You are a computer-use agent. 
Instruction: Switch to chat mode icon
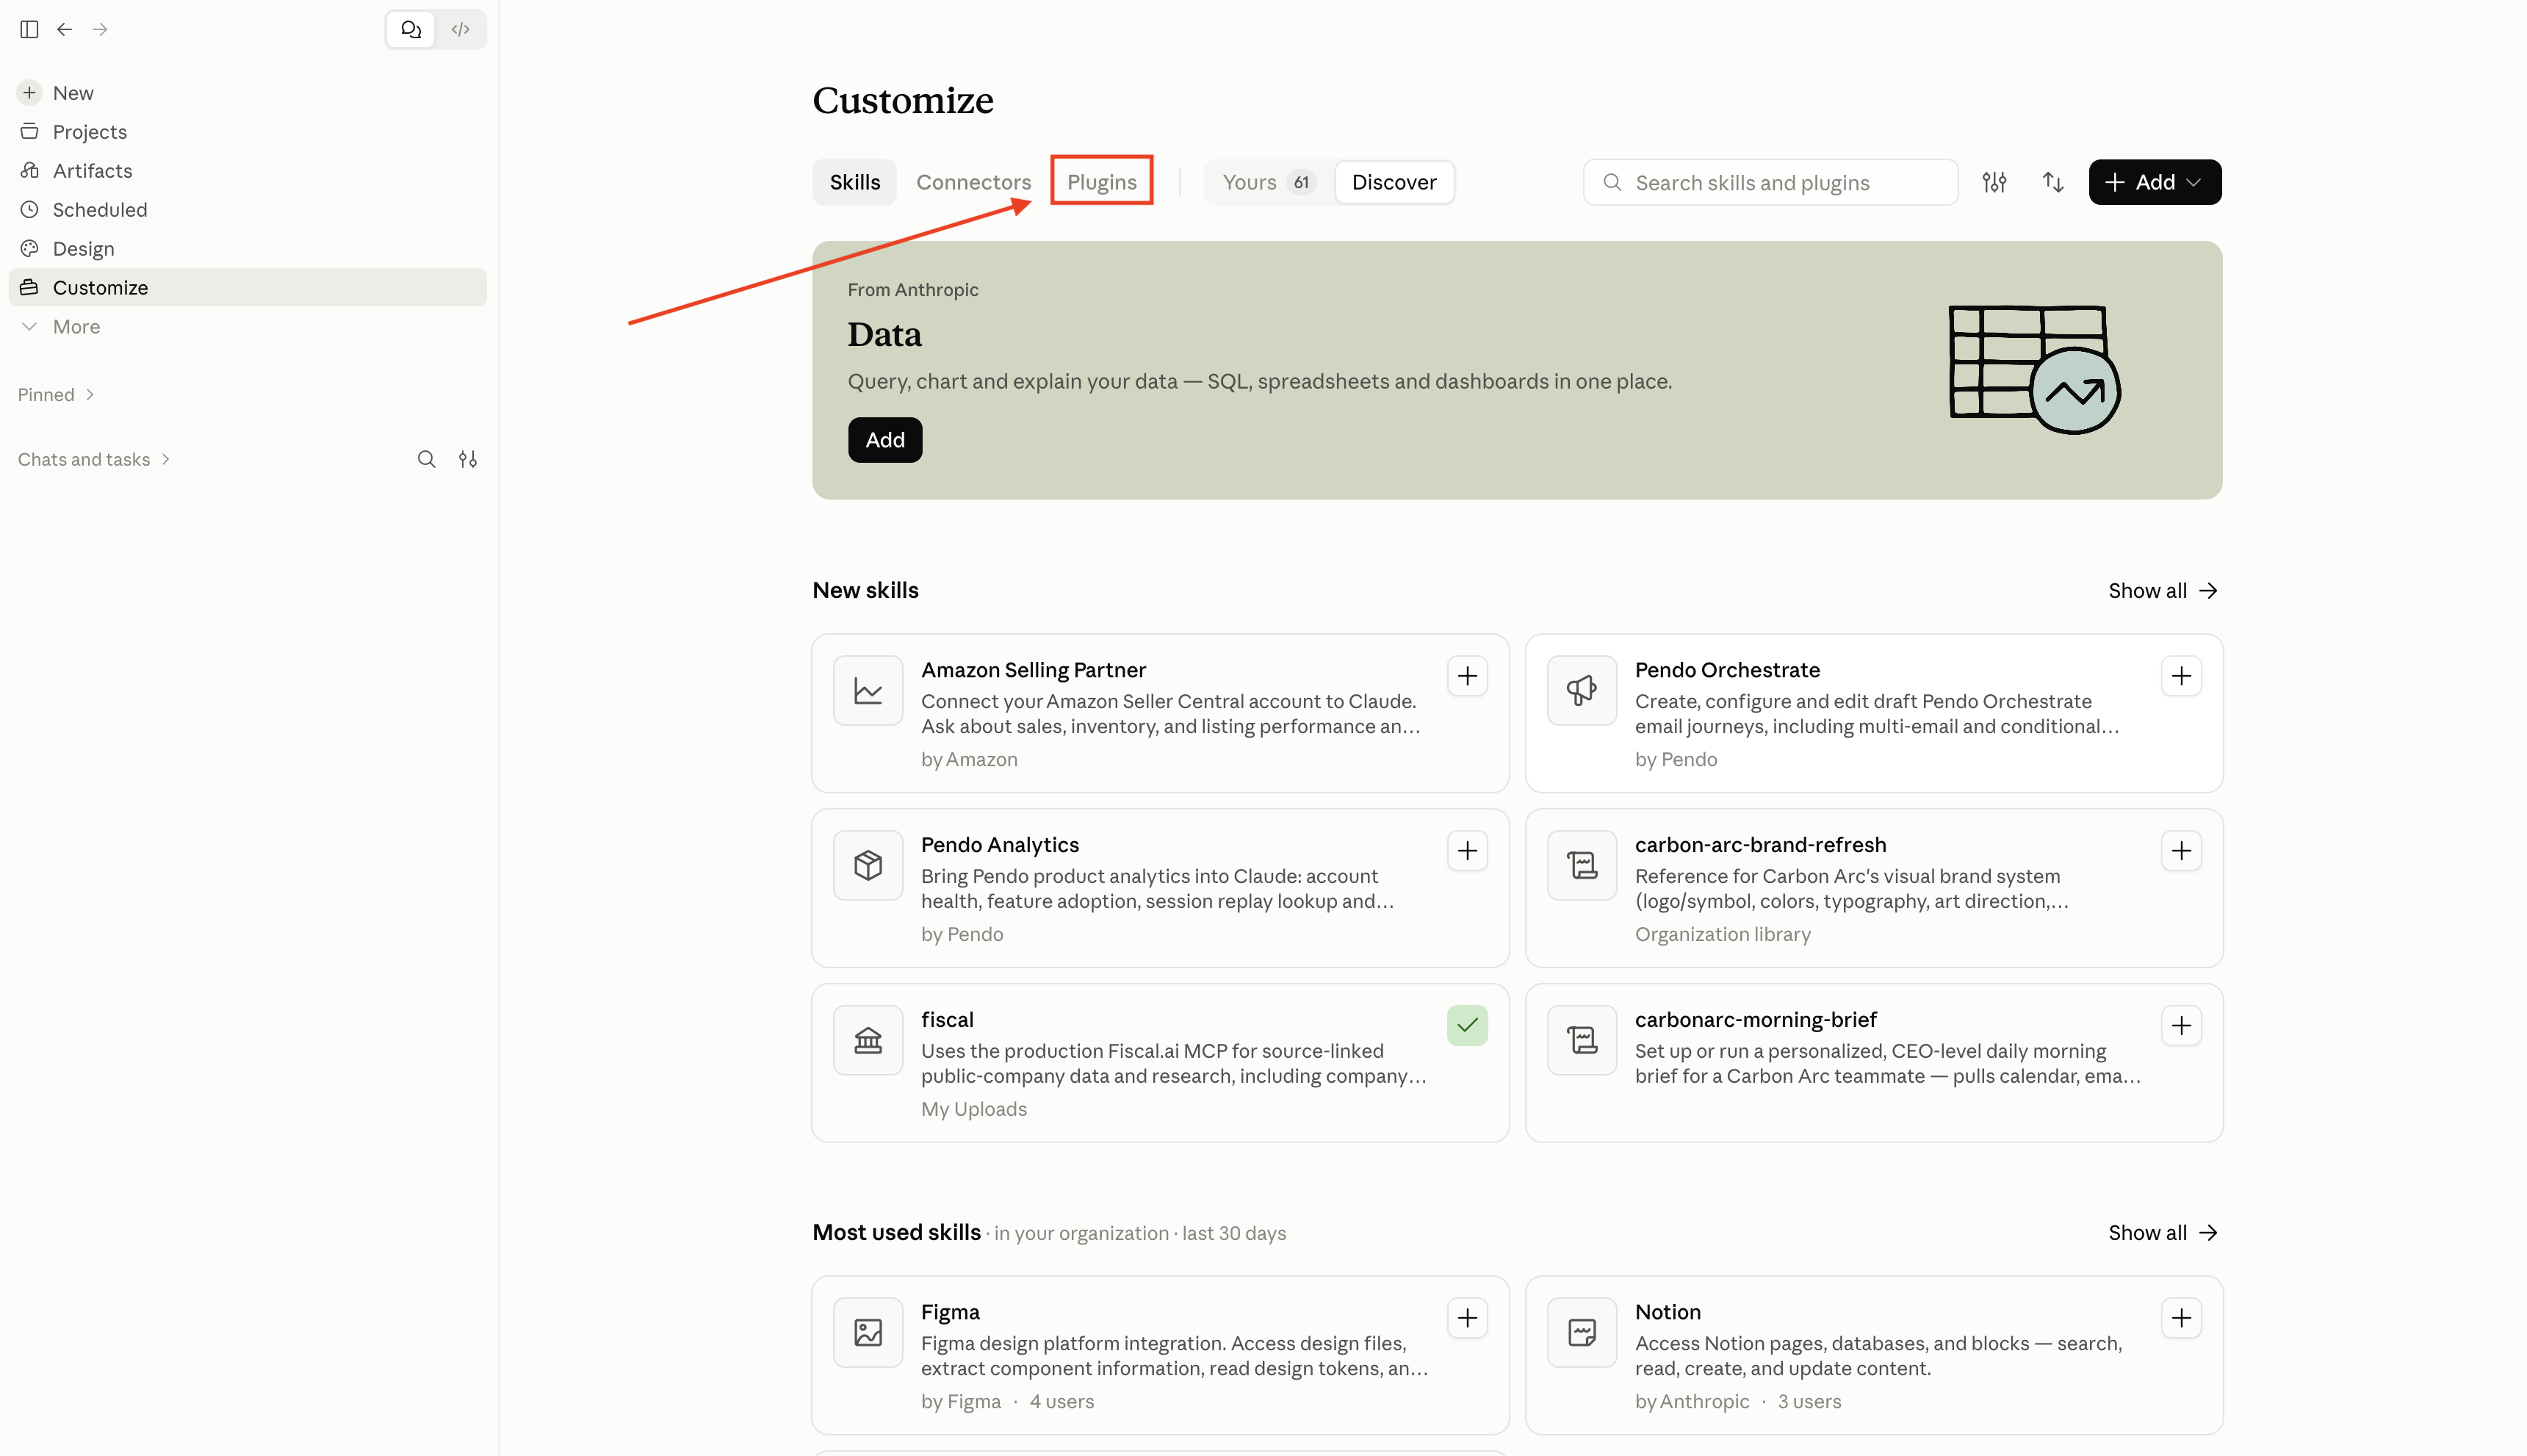pyautogui.click(x=411, y=29)
